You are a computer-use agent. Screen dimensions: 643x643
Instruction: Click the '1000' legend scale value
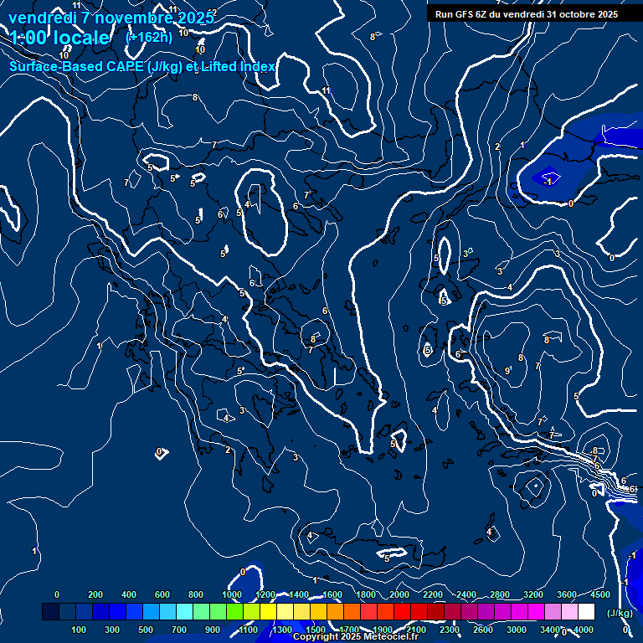(232, 594)
